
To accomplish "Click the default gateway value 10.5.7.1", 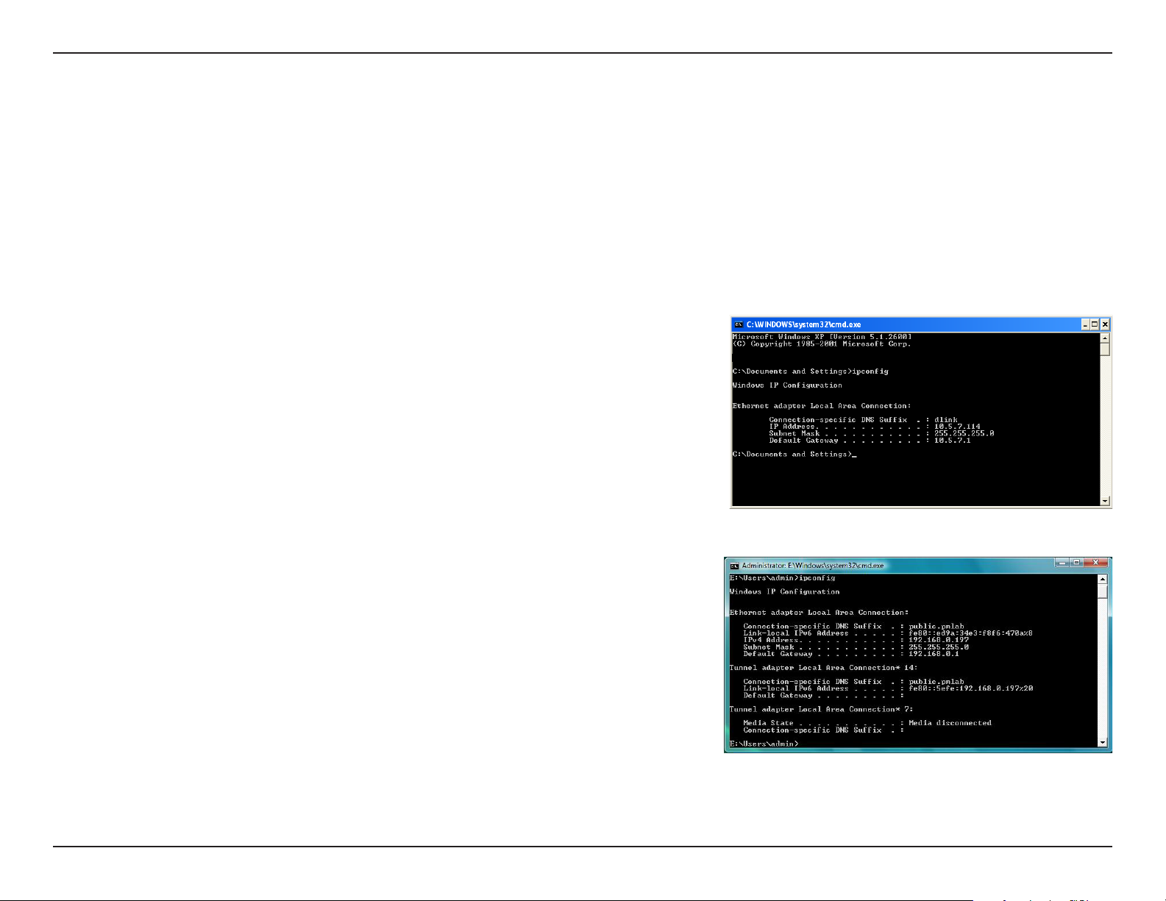I will [953, 441].
